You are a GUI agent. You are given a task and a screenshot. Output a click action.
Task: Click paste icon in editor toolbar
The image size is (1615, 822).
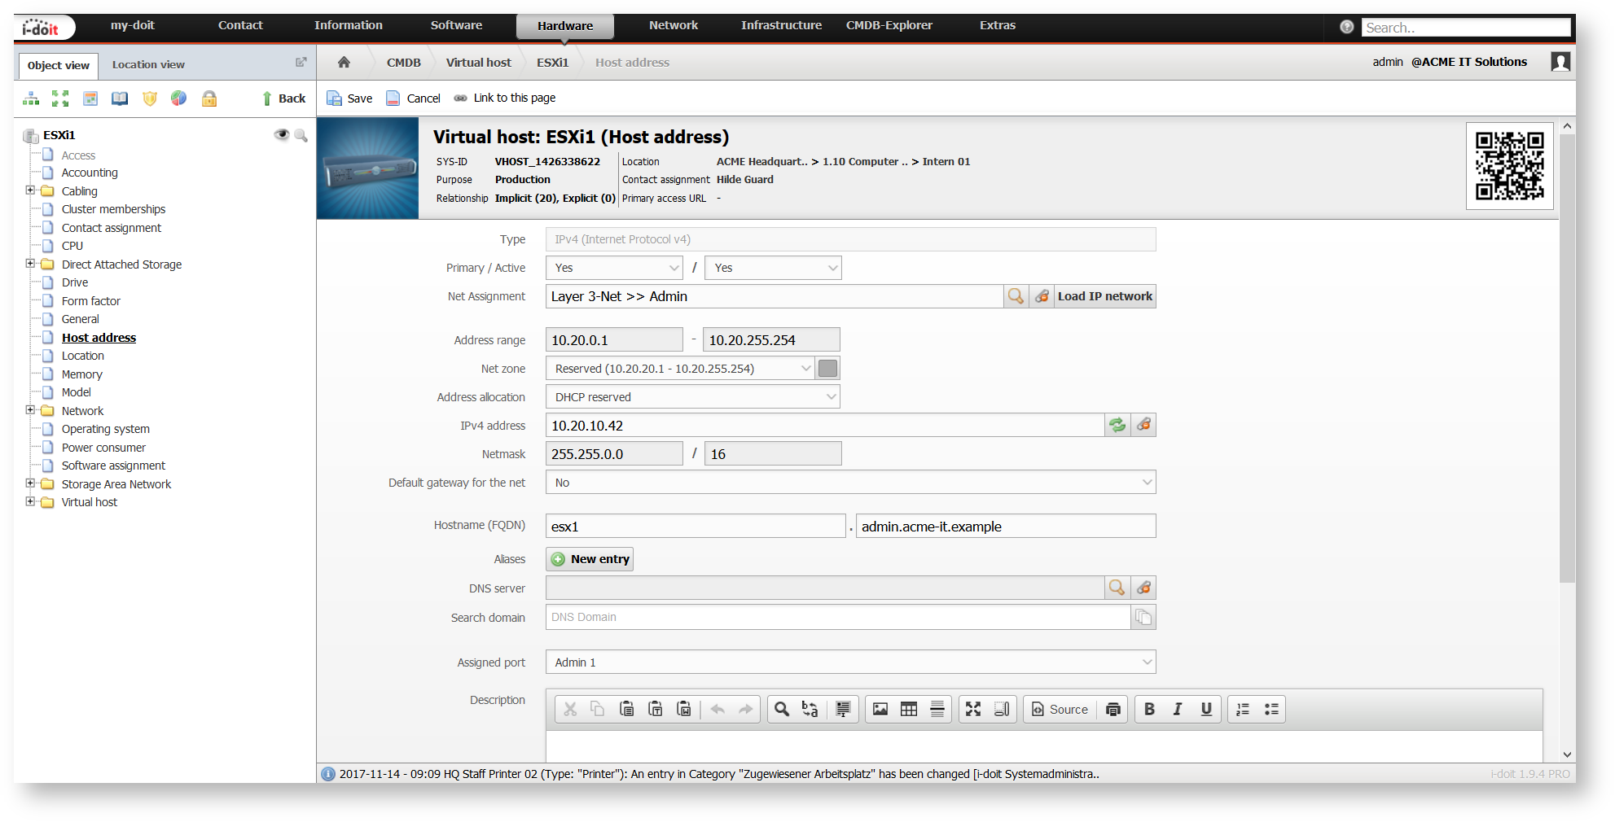click(626, 709)
